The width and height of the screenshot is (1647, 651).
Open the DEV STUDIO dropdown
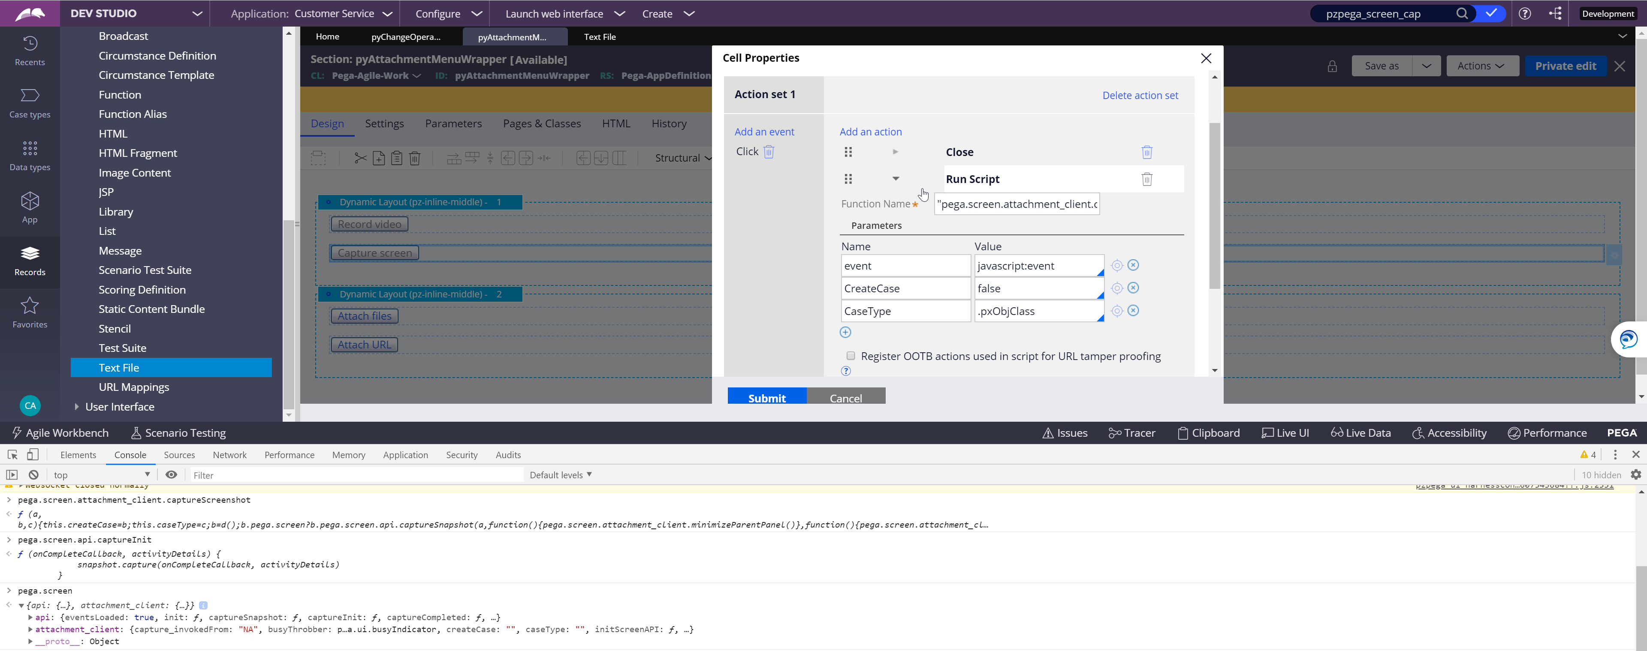click(x=198, y=13)
